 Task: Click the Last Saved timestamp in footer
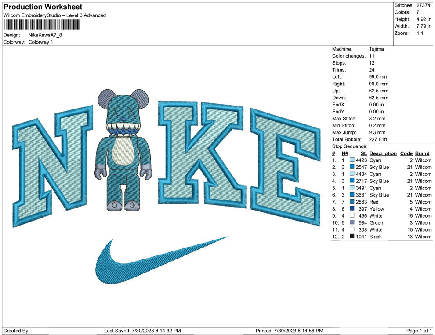click(142, 331)
